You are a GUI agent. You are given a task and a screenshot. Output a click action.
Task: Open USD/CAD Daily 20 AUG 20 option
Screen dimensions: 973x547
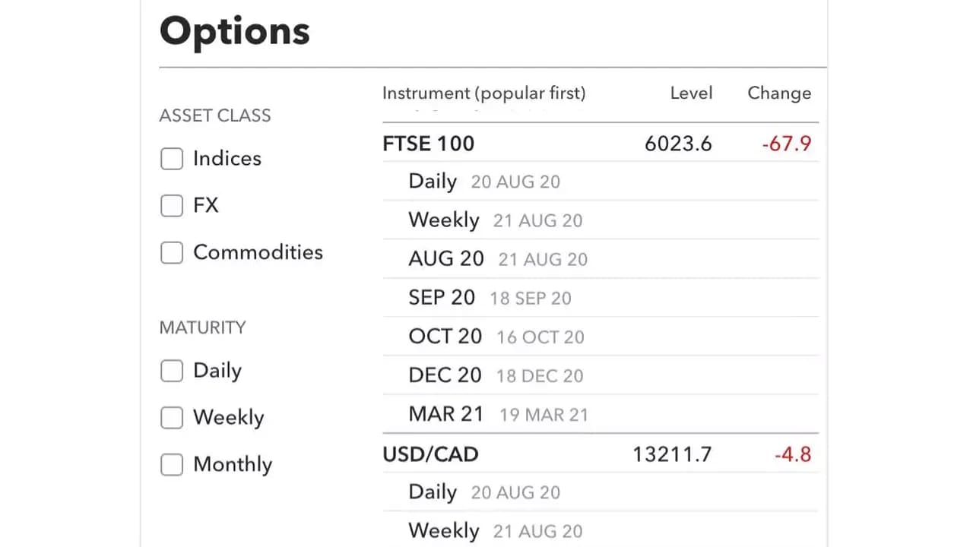(601, 492)
